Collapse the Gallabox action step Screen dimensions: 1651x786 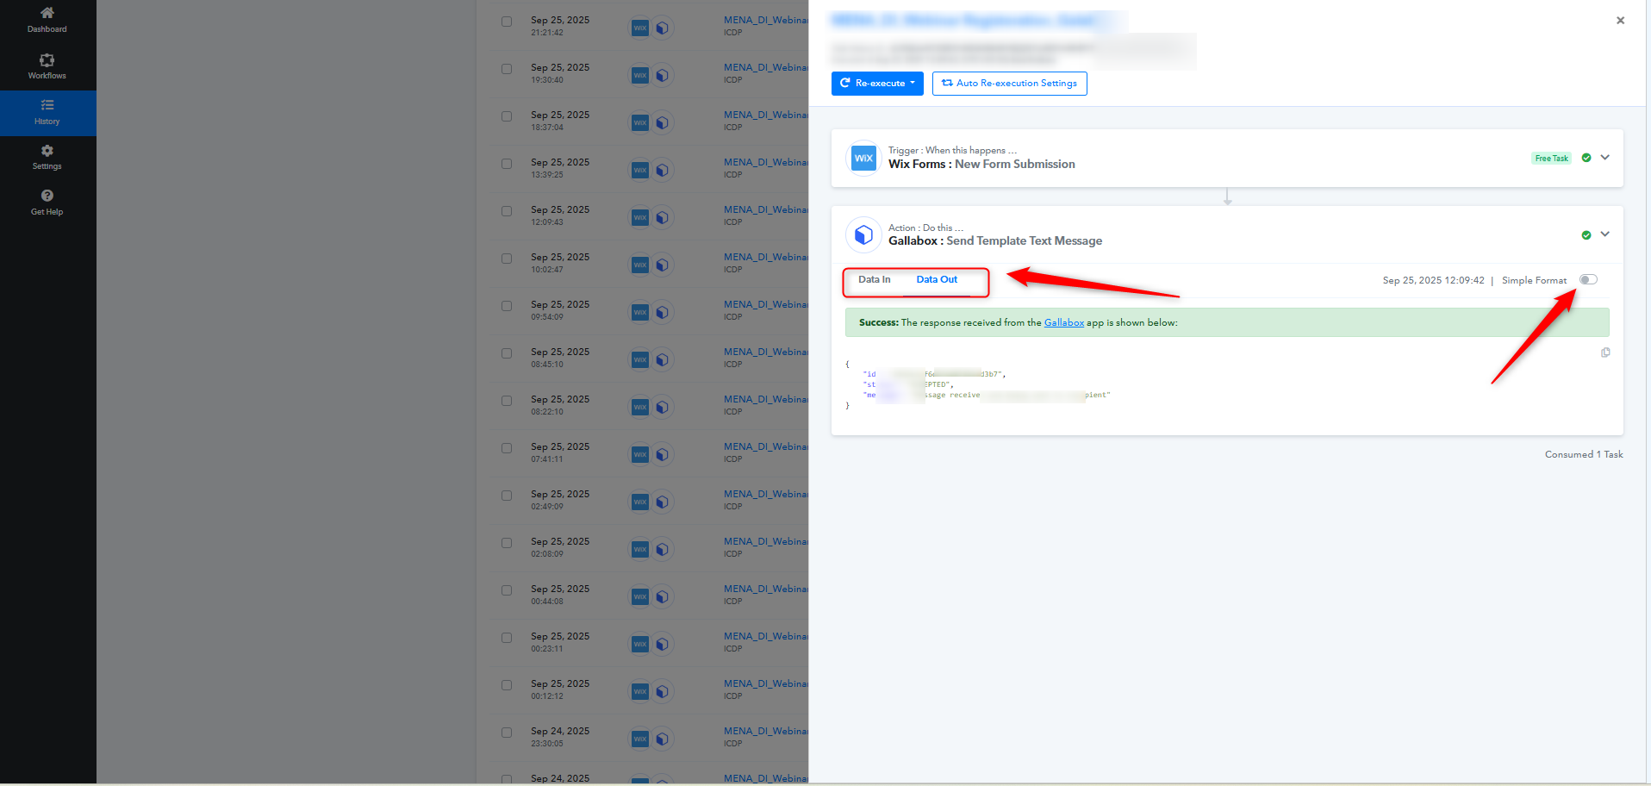pos(1604,234)
